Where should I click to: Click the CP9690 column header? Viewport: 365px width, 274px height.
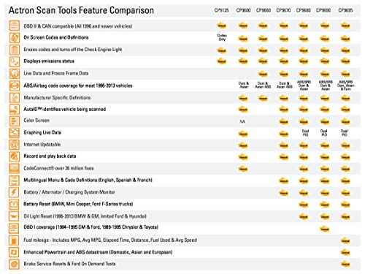pos(323,10)
